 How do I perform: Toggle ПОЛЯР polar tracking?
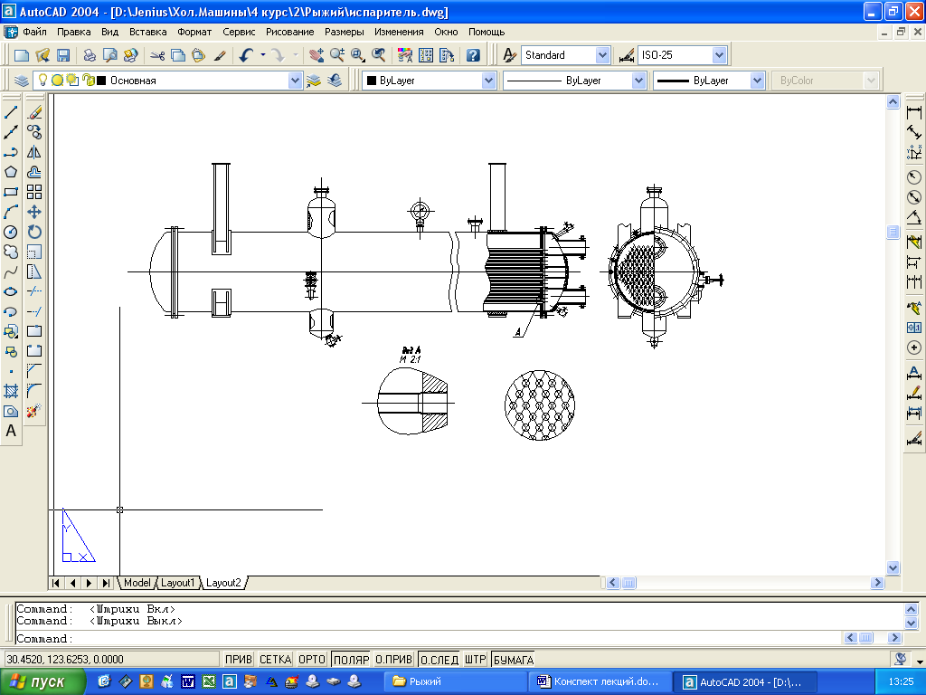tap(351, 659)
